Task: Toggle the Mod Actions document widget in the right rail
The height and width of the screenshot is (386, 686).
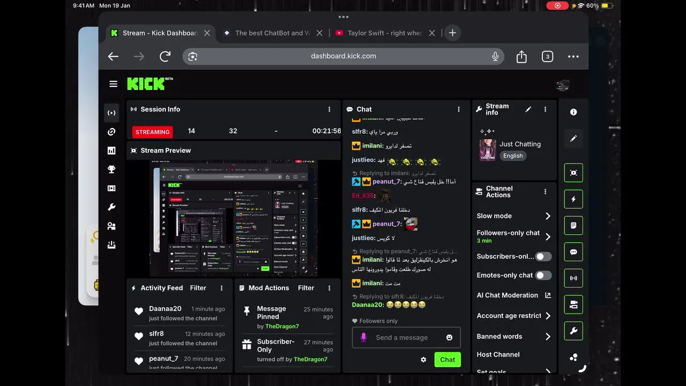Action: point(573,226)
